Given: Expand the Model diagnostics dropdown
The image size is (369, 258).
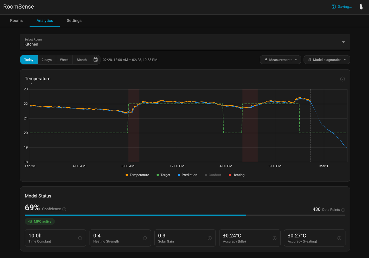Looking at the screenshot, I should (327, 60).
